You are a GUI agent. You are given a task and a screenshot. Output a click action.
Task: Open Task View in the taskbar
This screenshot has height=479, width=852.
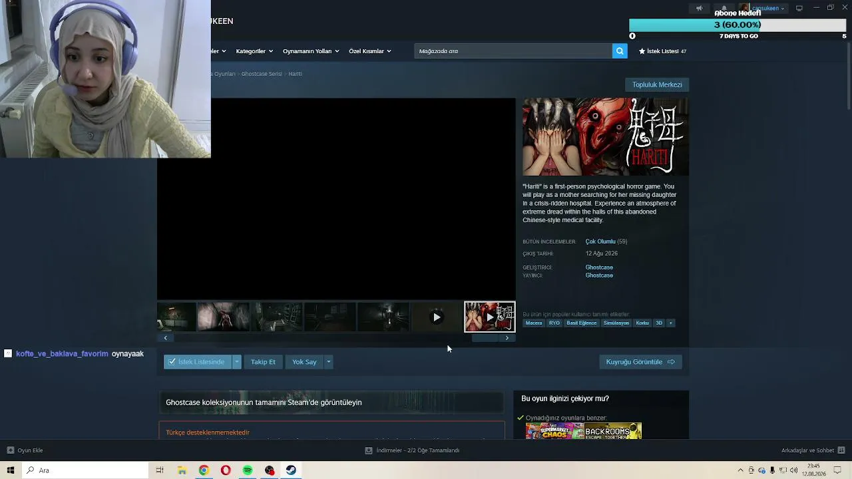point(160,470)
